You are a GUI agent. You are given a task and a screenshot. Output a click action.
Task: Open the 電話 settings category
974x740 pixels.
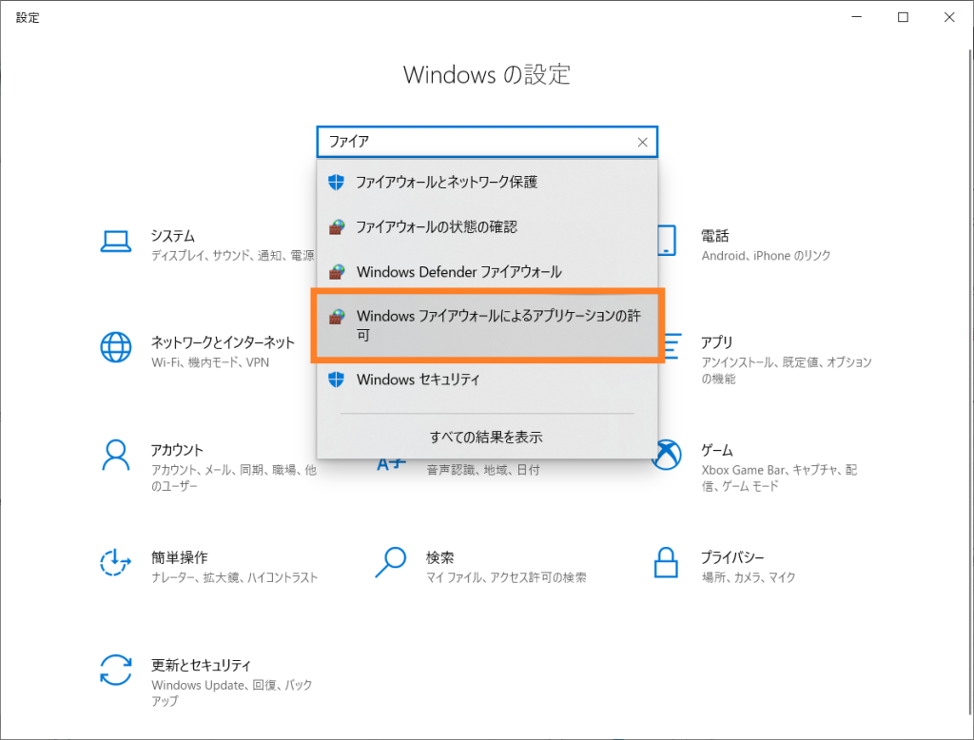click(x=745, y=244)
